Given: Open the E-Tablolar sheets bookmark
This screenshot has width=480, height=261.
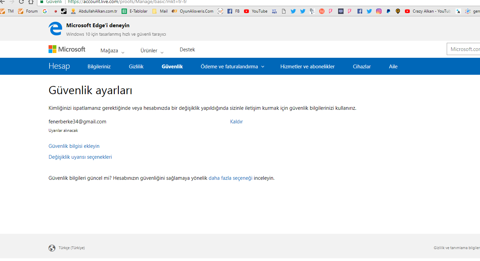Looking at the screenshot, I should tap(134, 11).
